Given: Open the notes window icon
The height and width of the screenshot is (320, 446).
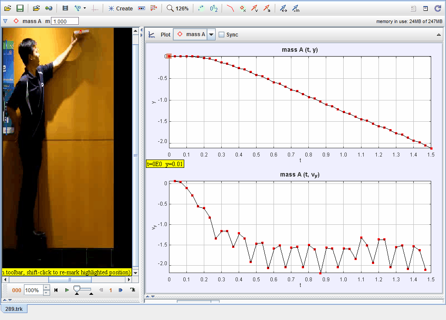Looking at the screenshot, I should [426, 8].
